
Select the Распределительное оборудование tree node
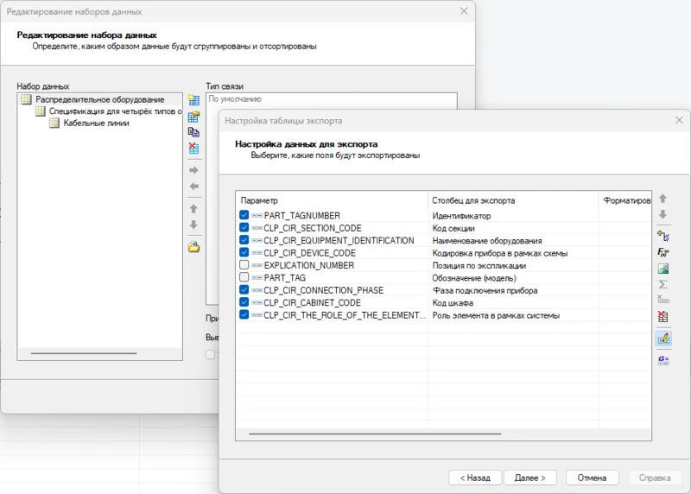point(99,99)
